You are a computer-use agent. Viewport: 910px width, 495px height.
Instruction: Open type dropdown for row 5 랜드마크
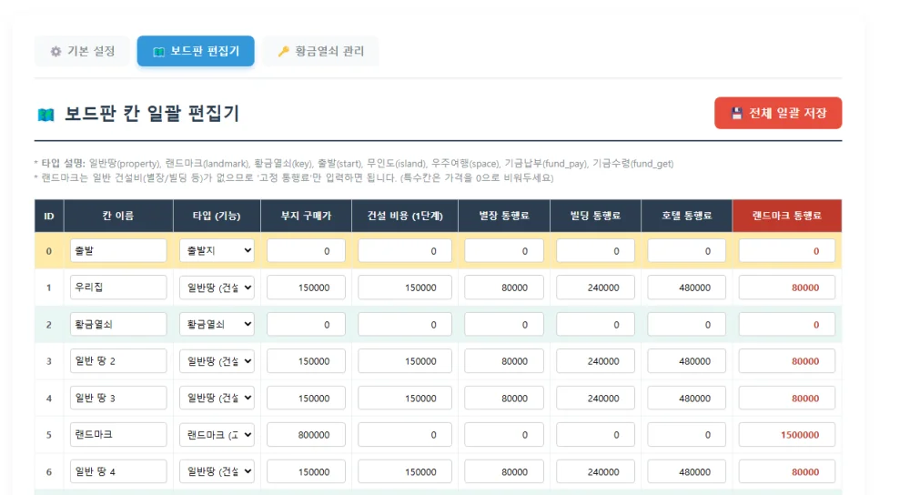tap(217, 435)
